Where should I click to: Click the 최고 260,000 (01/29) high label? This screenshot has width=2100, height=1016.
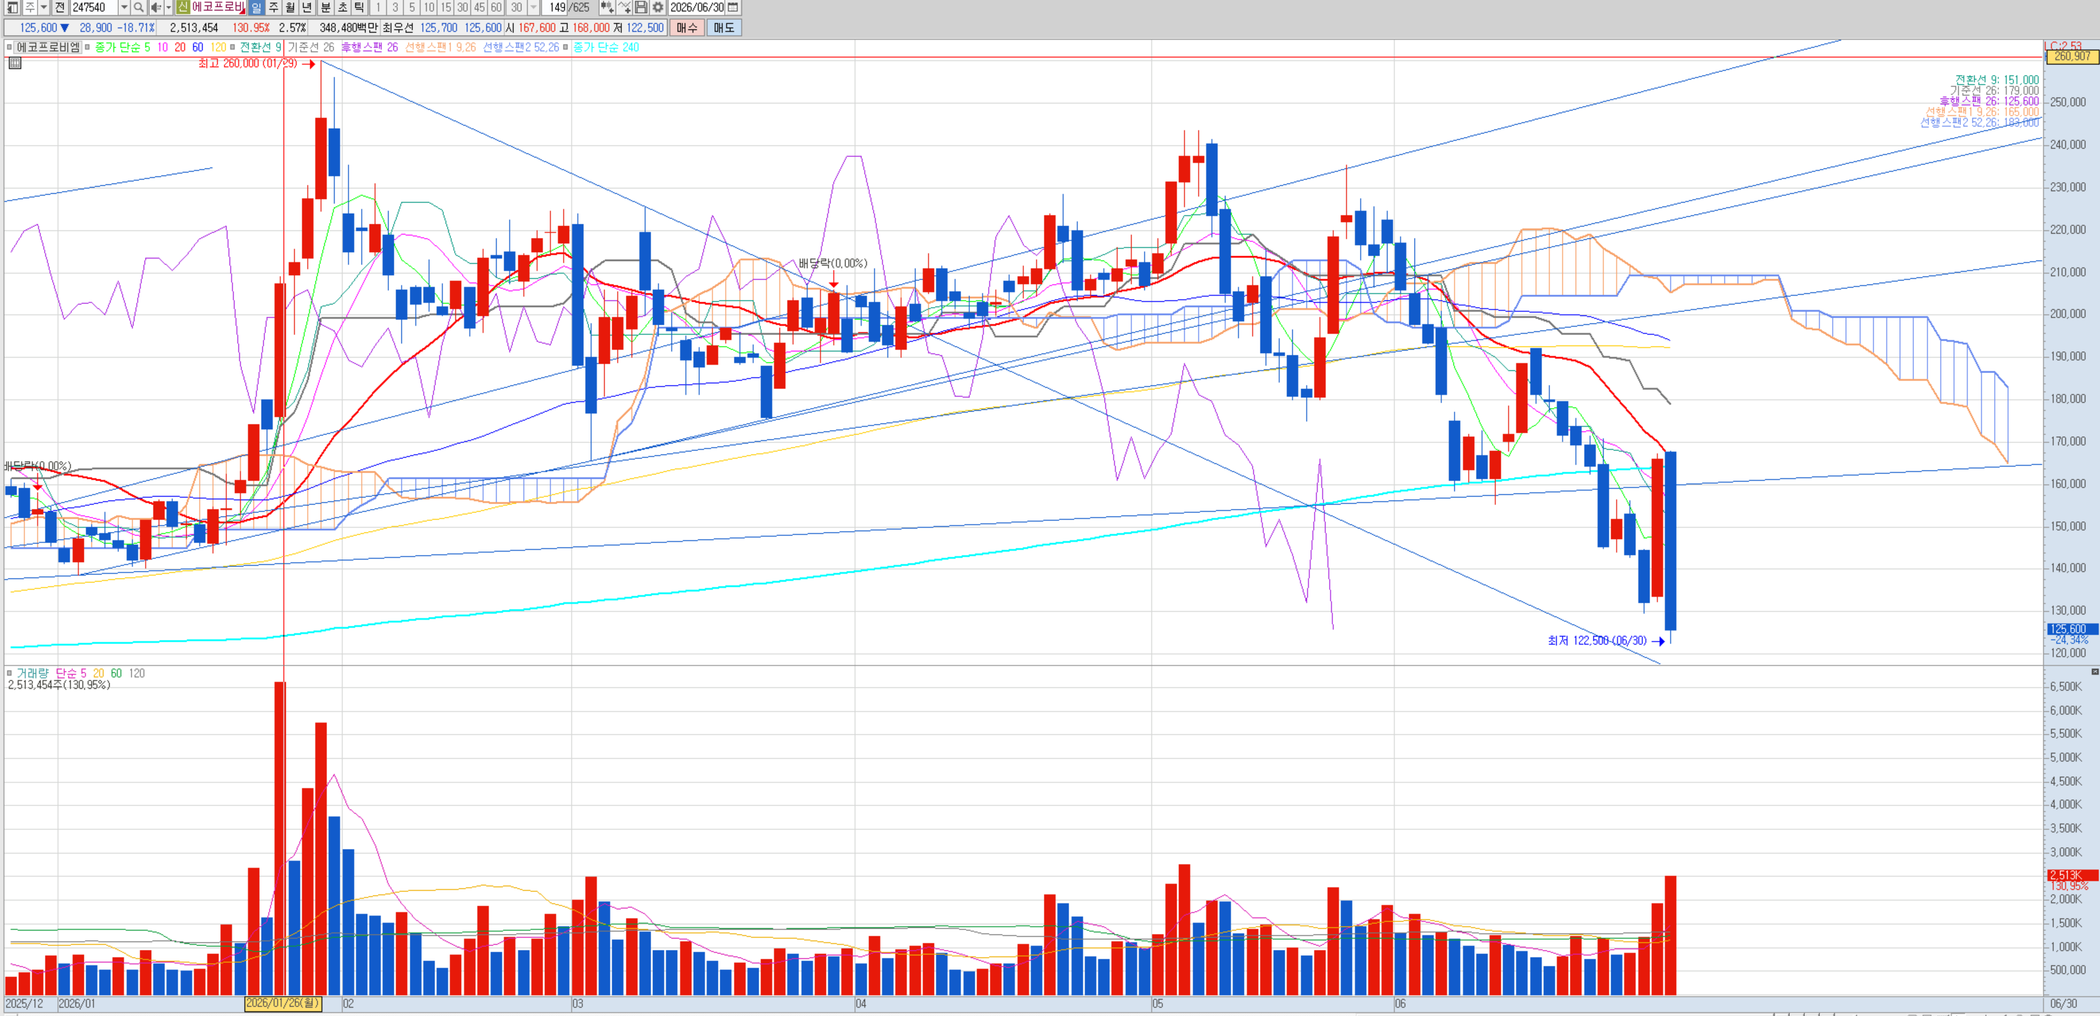click(x=248, y=64)
